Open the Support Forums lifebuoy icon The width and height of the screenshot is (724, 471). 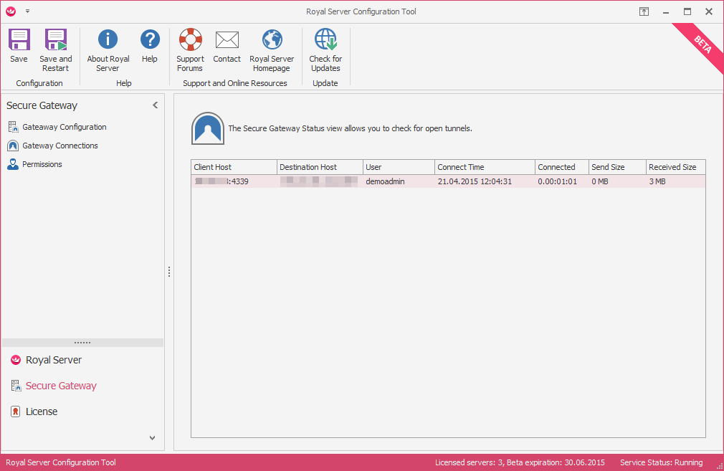(x=190, y=39)
